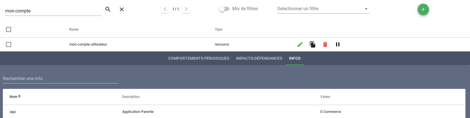Click the magnifier search icon
This screenshot has height=118, width=470.
108,9
